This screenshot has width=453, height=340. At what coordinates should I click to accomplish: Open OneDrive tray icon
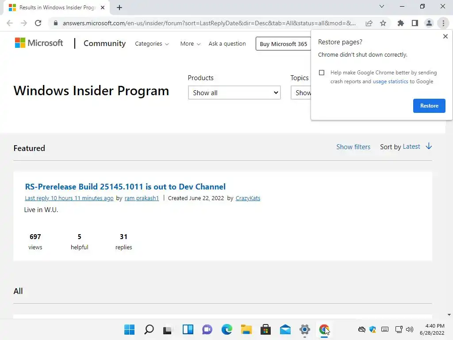coord(362,329)
